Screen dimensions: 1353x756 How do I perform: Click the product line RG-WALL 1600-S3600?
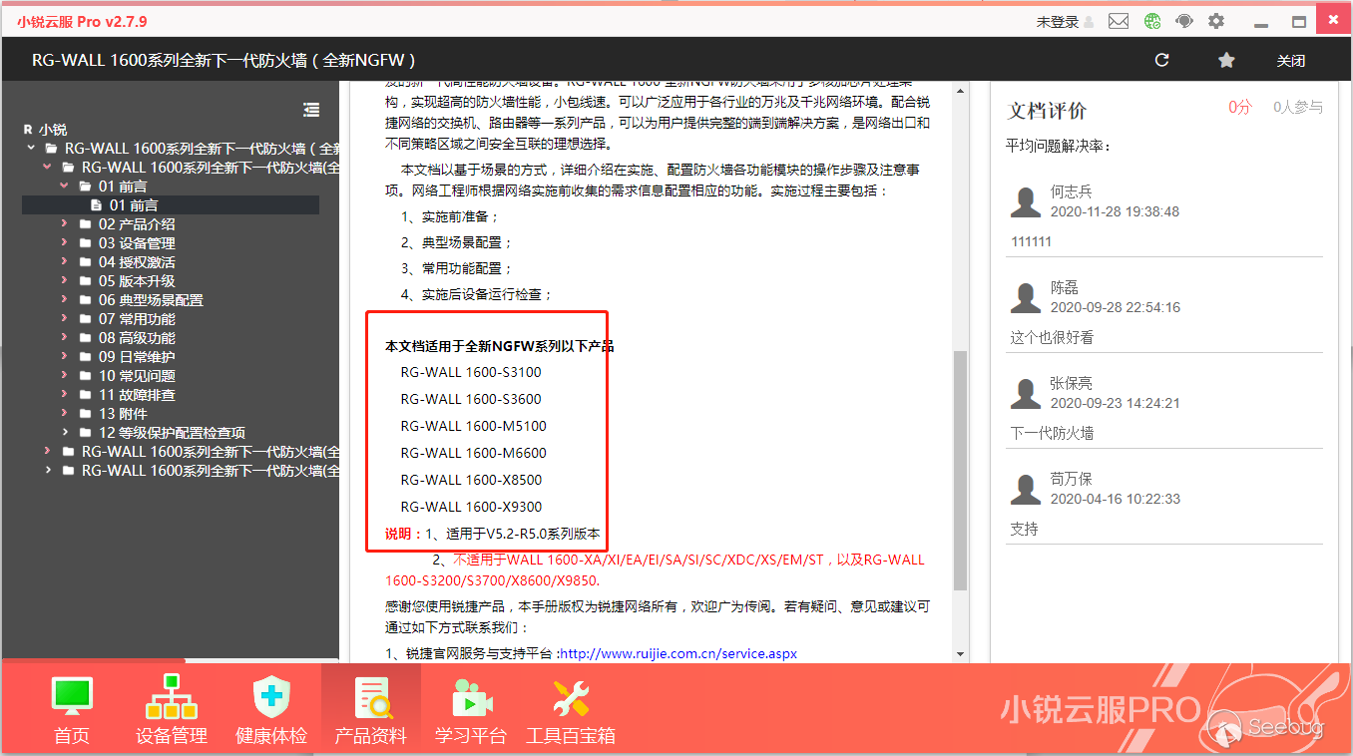tap(471, 400)
